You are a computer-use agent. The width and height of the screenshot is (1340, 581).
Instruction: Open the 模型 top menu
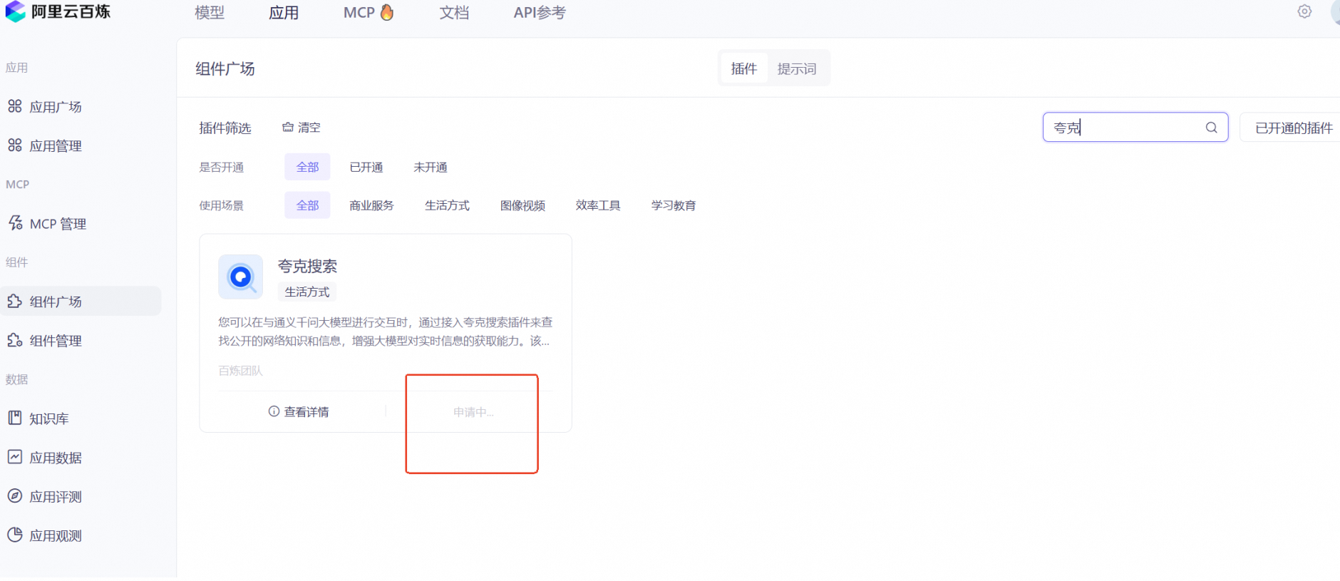[210, 13]
